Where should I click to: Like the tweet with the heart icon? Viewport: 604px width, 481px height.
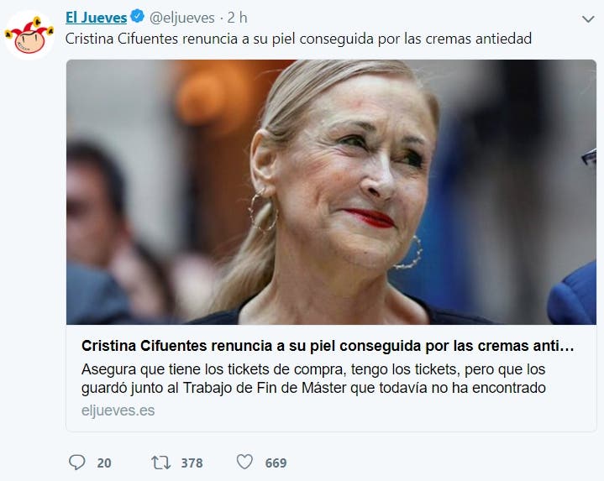point(244,462)
